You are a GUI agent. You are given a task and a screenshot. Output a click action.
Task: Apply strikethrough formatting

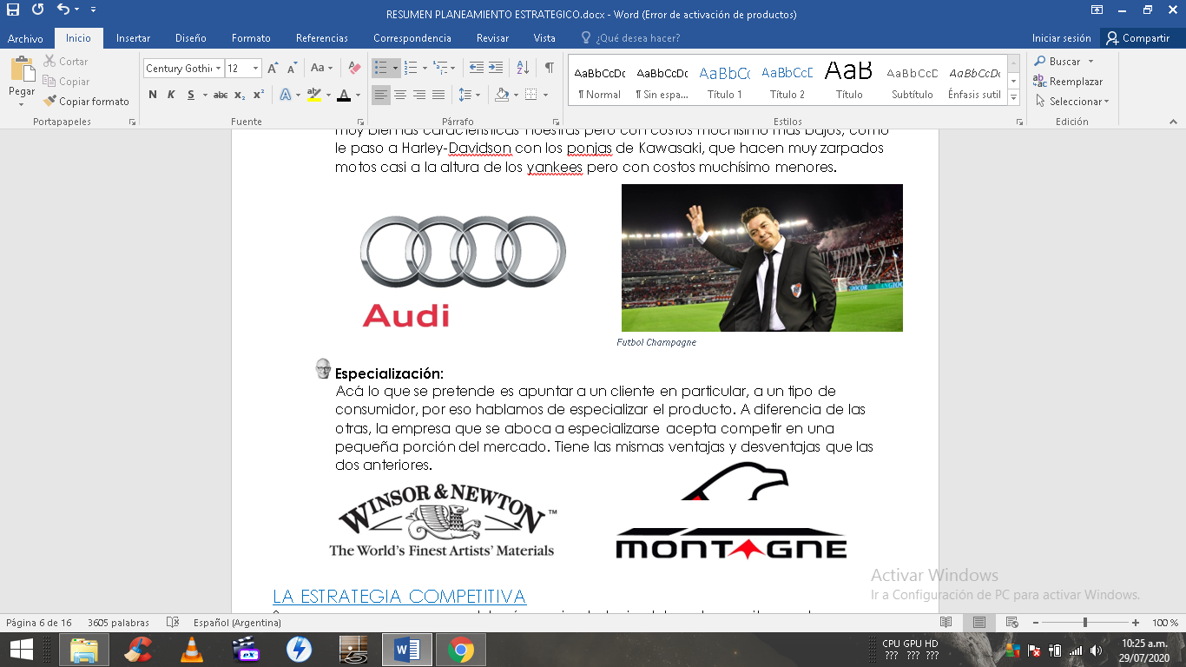221,95
